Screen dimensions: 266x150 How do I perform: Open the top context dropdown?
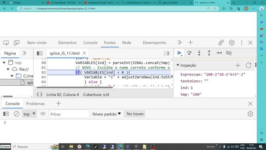30,114
